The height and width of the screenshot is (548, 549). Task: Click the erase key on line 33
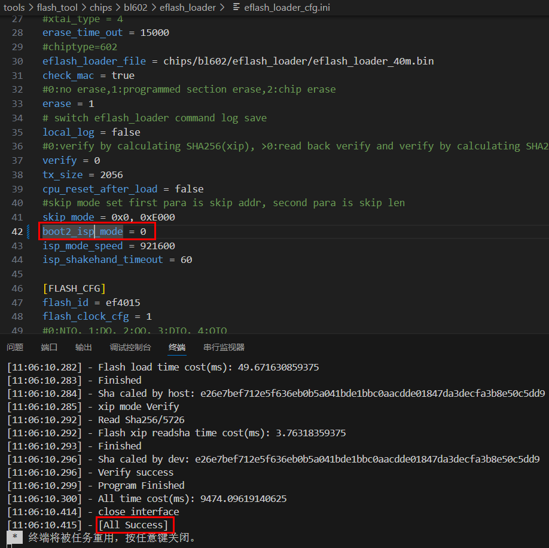pos(57,104)
